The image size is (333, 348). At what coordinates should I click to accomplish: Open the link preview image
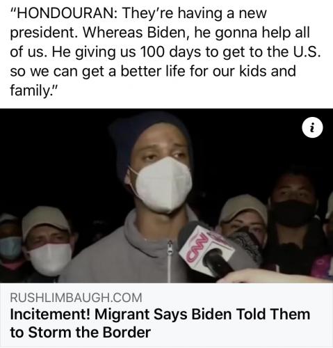[x=166, y=196]
